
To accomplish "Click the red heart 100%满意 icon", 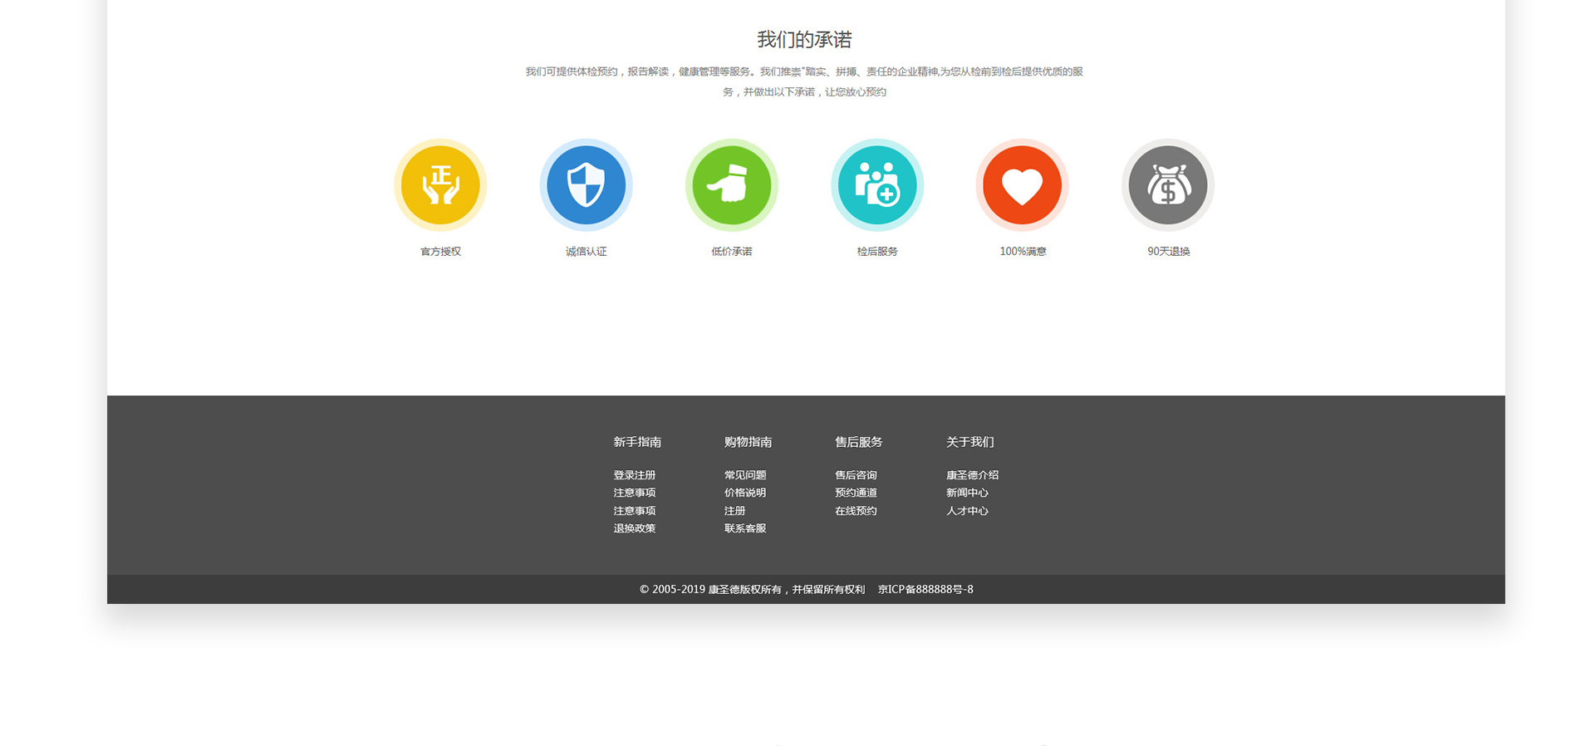I will pos(1022,184).
